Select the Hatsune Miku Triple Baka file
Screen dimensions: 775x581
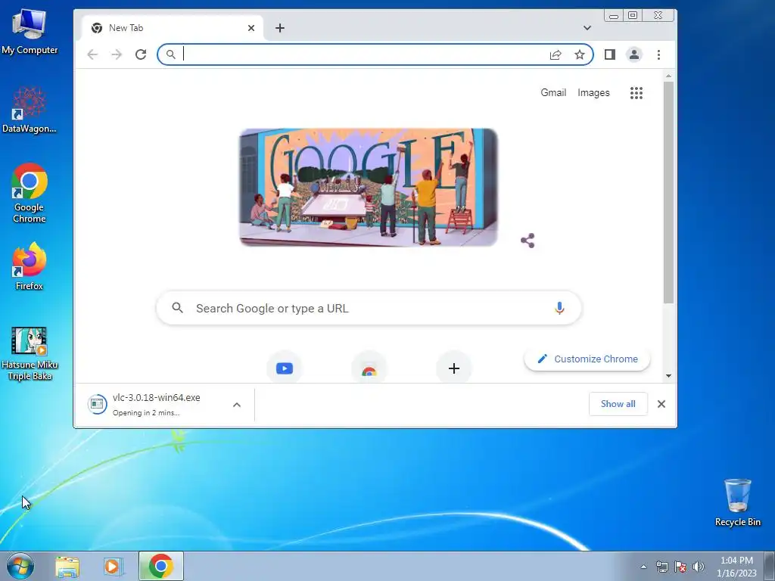[x=30, y=354]
